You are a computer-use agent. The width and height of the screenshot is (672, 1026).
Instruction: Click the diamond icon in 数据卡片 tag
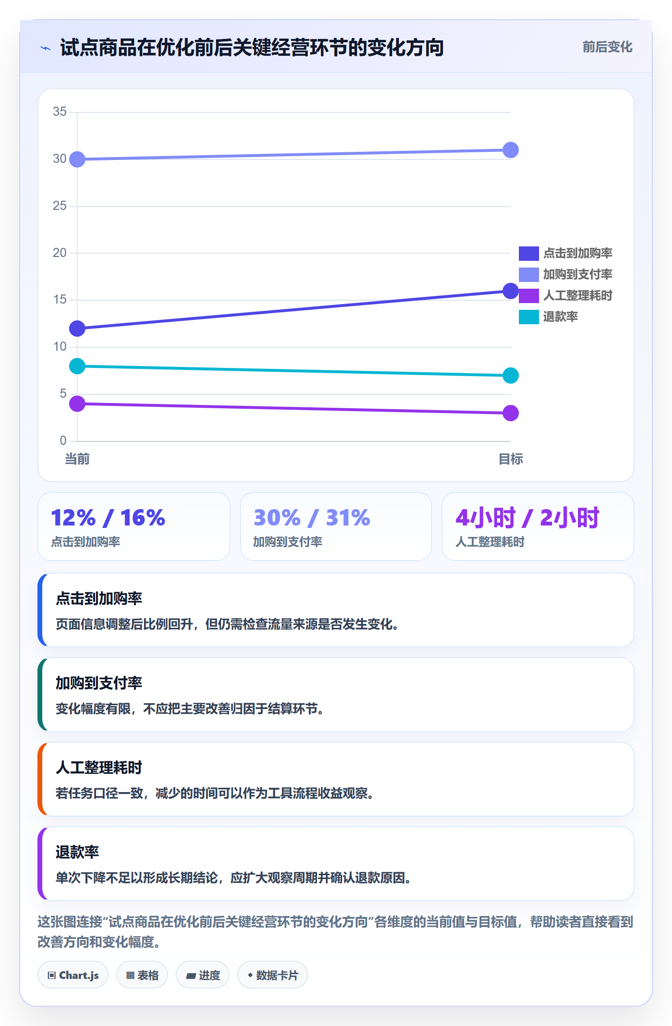(250, 975)
